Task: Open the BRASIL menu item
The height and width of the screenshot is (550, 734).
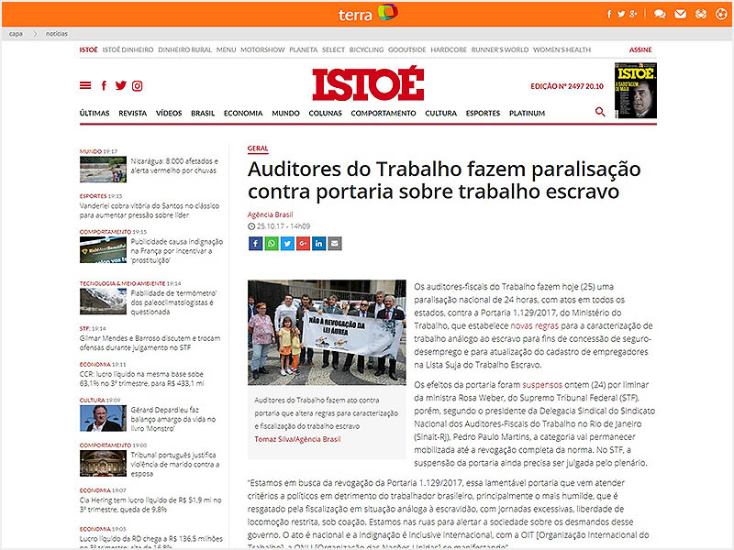Action: (203, 113)
